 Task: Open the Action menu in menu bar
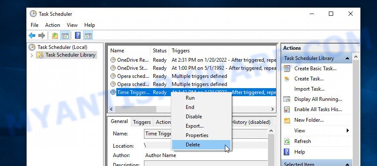point(52,25)
